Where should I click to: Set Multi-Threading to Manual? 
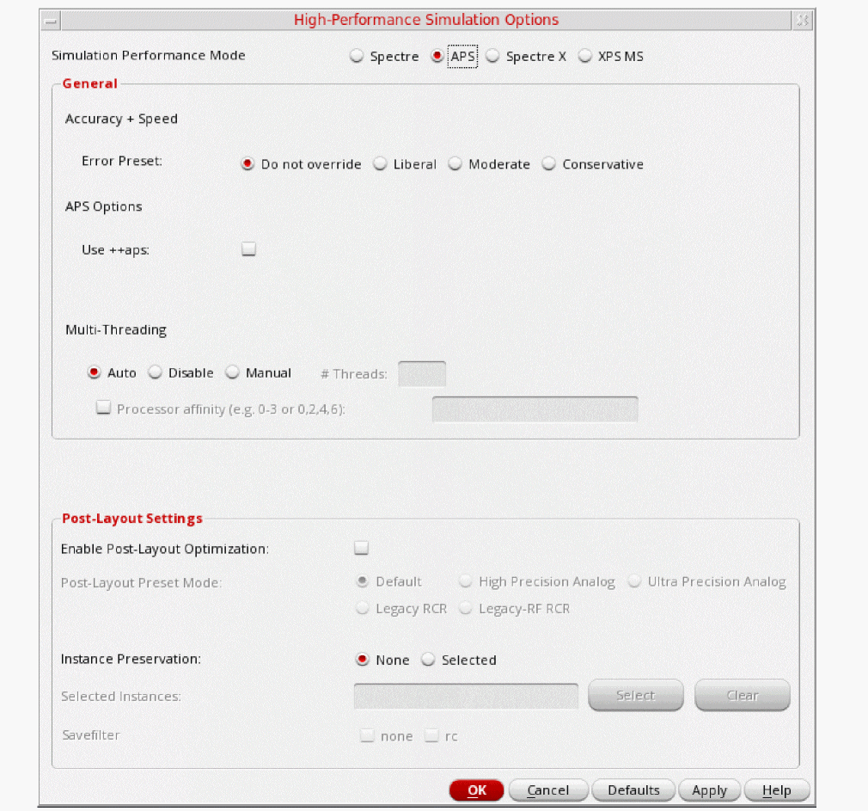[x=233, y=372]
